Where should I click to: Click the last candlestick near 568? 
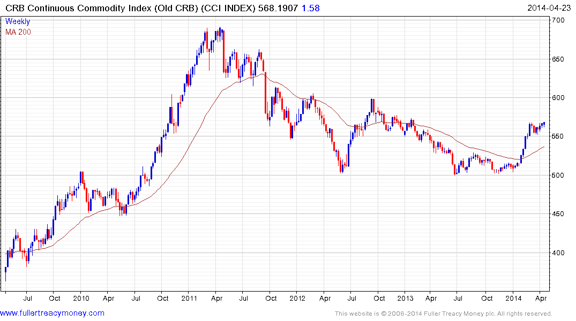coord(544,124)
